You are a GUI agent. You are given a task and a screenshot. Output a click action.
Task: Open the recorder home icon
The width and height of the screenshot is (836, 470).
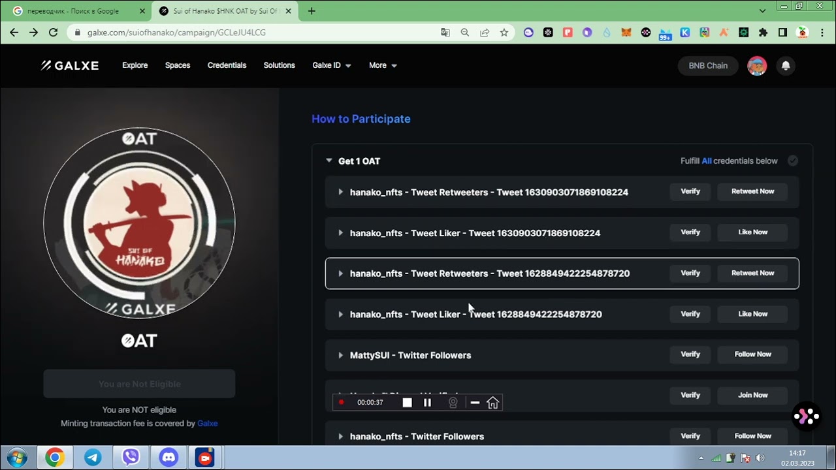(x=493, y=403)
